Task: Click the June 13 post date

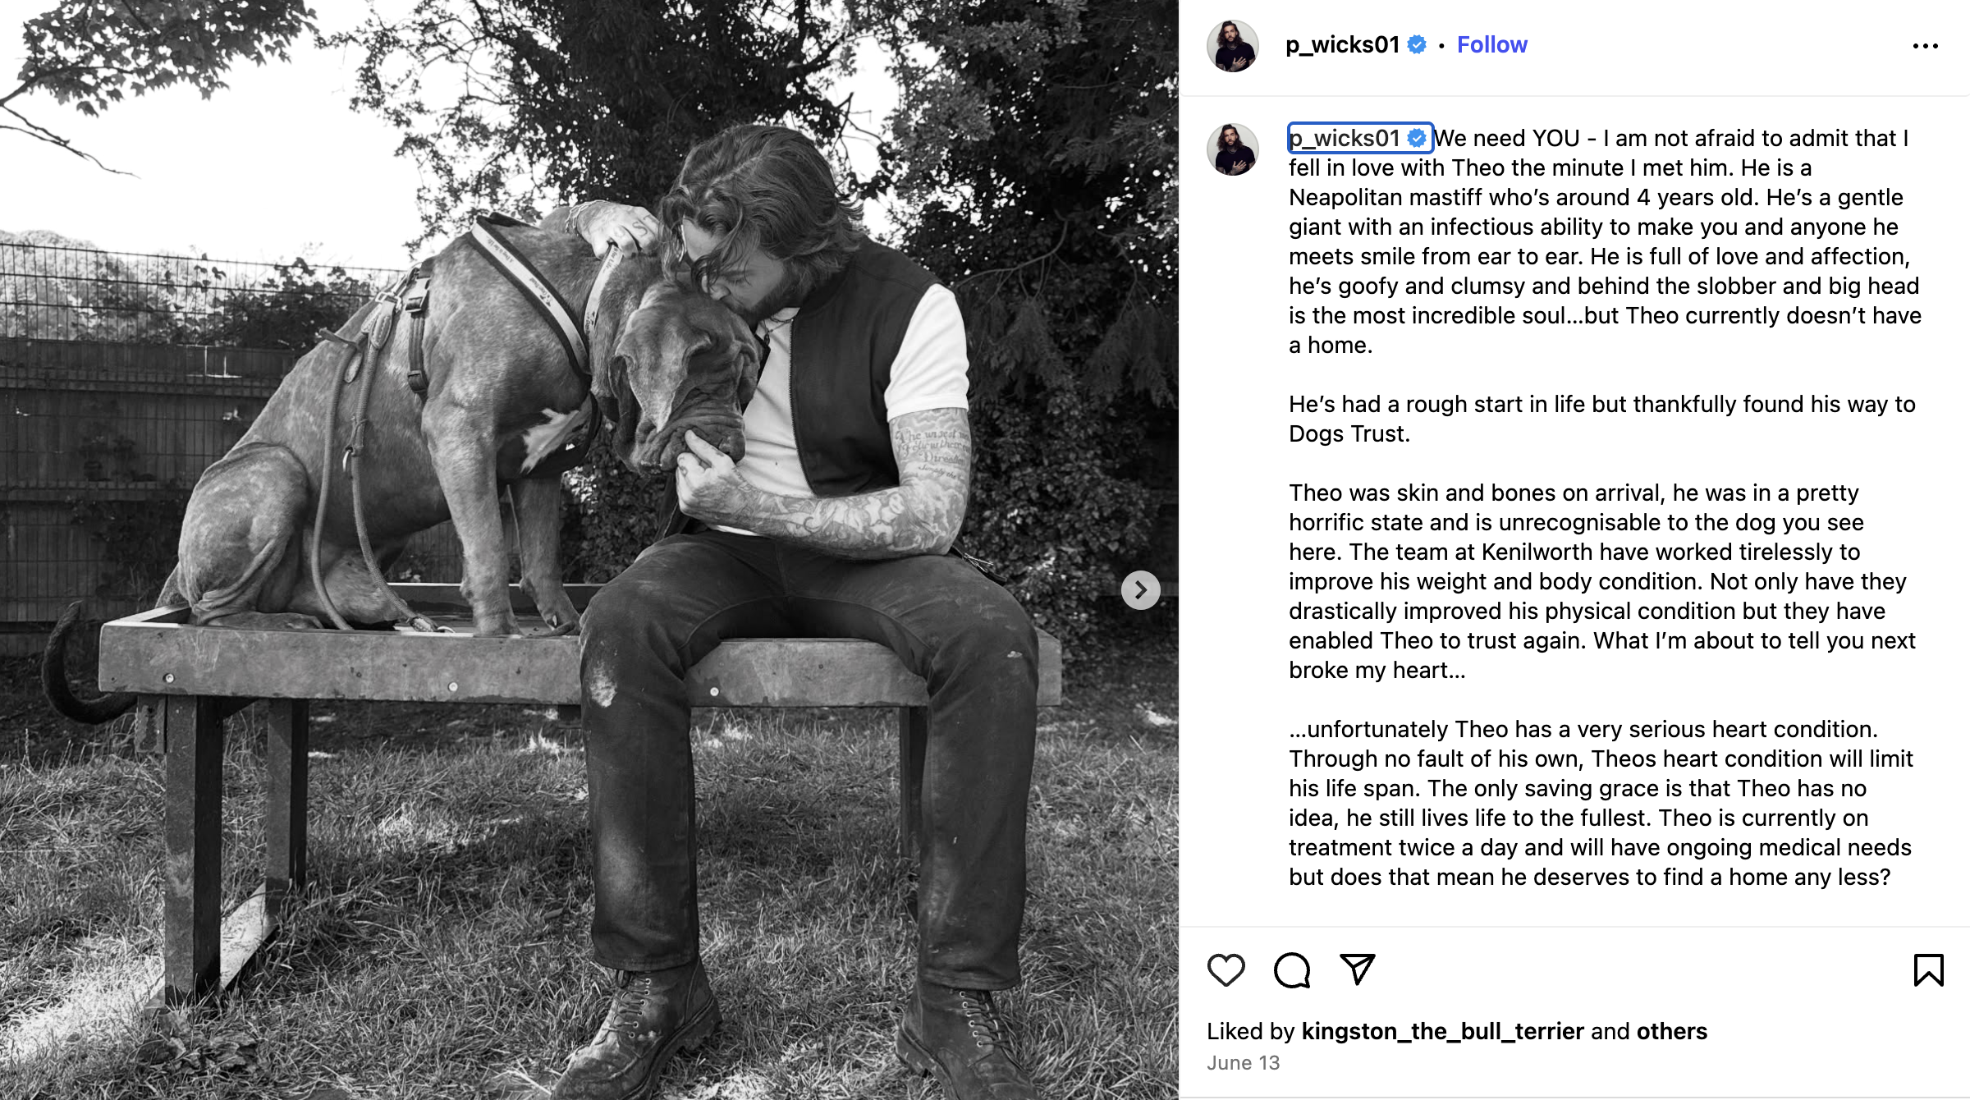Action: pos(1243,1063)
